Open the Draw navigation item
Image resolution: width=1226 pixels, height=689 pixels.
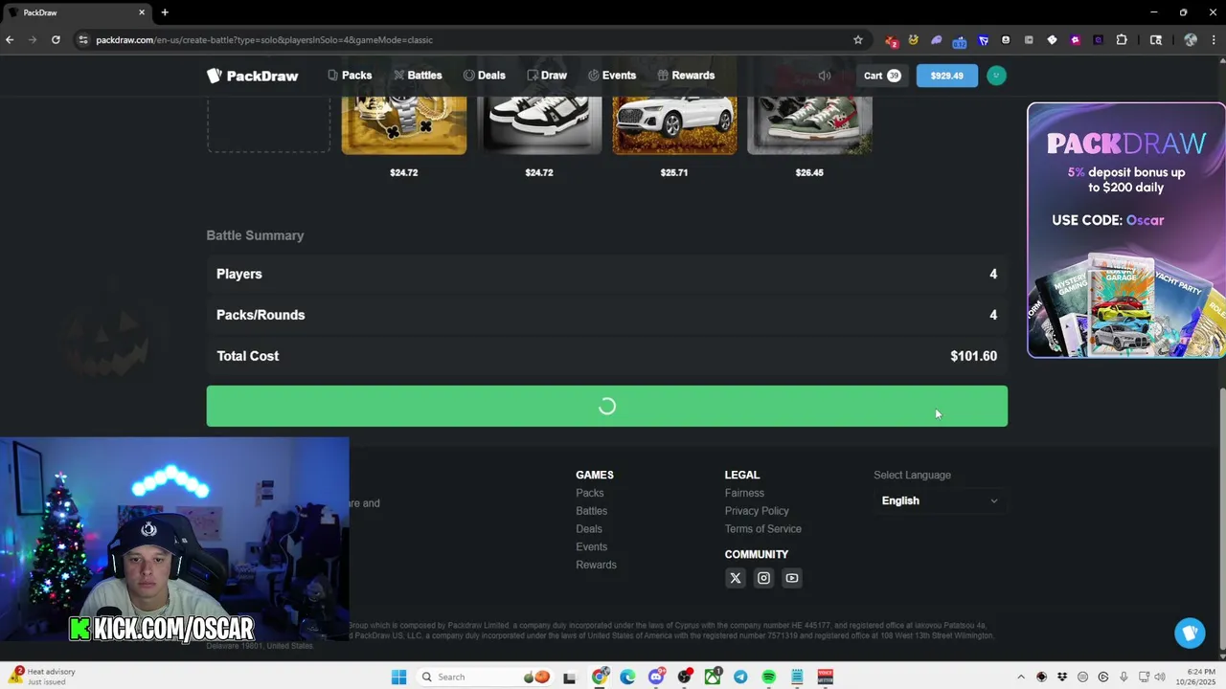[547, 76]
